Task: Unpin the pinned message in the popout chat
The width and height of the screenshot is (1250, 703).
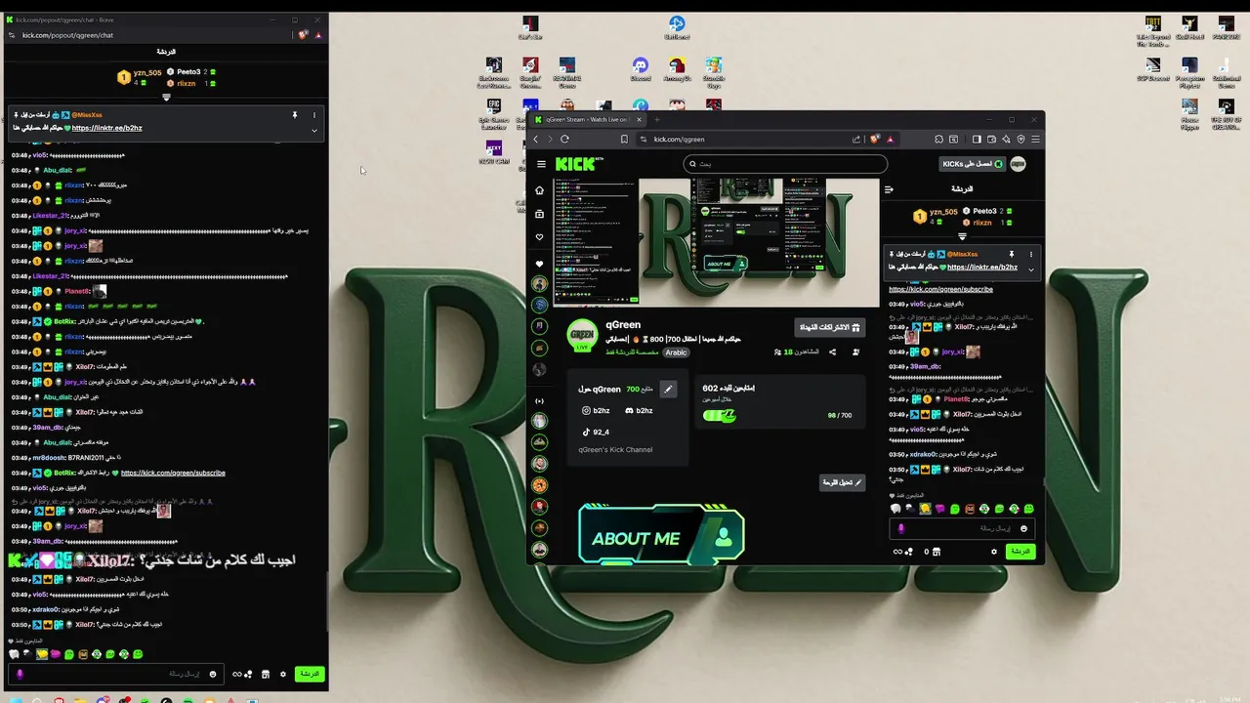Action: point(294,115)
